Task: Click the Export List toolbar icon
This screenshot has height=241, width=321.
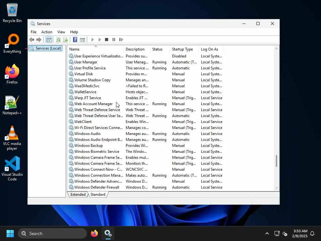Action: pyautogui.click(x=65, y=40)
